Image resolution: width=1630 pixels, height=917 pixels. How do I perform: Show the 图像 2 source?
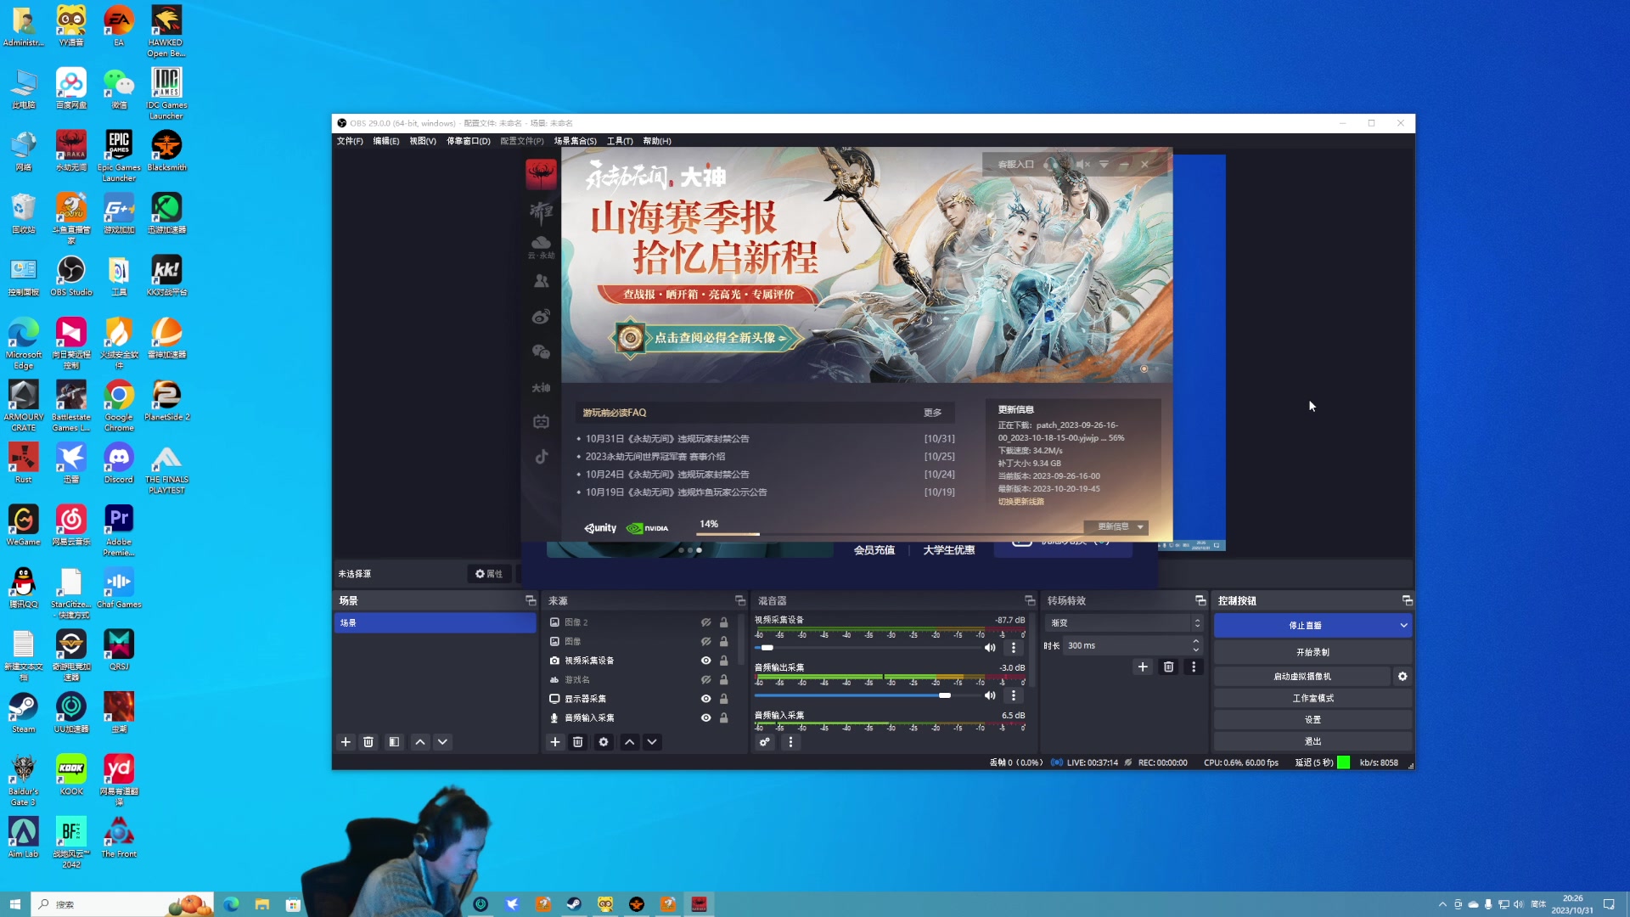click(705, 622)
